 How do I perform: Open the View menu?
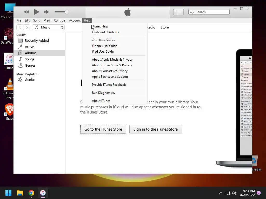[x=47, y=20]
